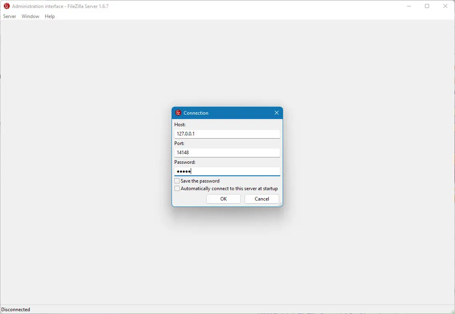Close the Connection dialog with X
This screenshot has height=314, width=455.
tap(277, 113)
